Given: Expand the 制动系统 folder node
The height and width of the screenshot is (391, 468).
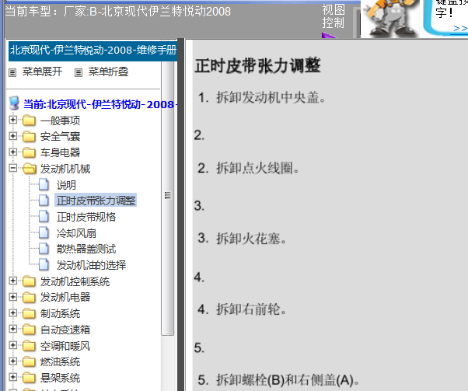Looking at the screenshot, I should point(13,313).
